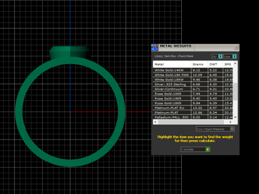This screenshot has height=194, width=259.
Task: Select the Silver:.925 Sterling row
Action: click(193, 84)
